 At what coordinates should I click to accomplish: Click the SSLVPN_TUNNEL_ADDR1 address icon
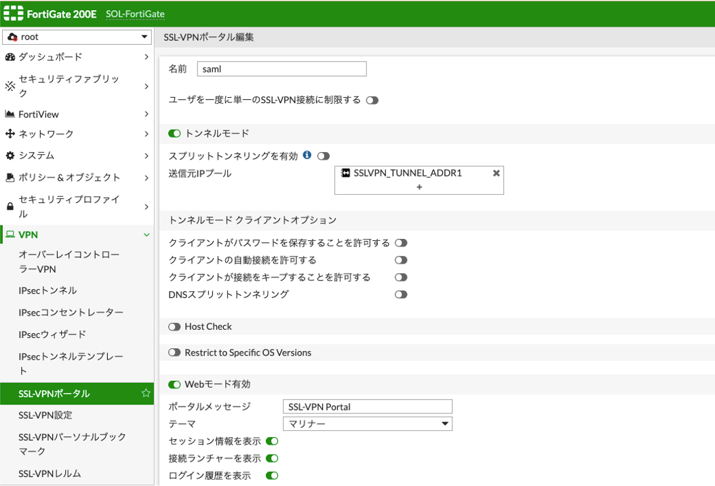pyautogui.click(x=346, y=173)
